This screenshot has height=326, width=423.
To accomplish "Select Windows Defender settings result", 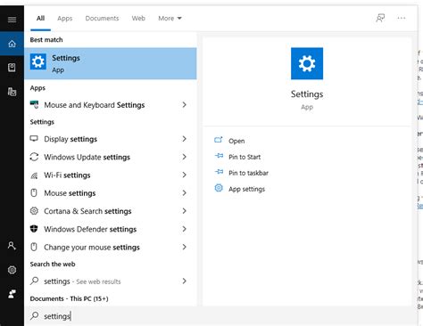I will 111,229.
